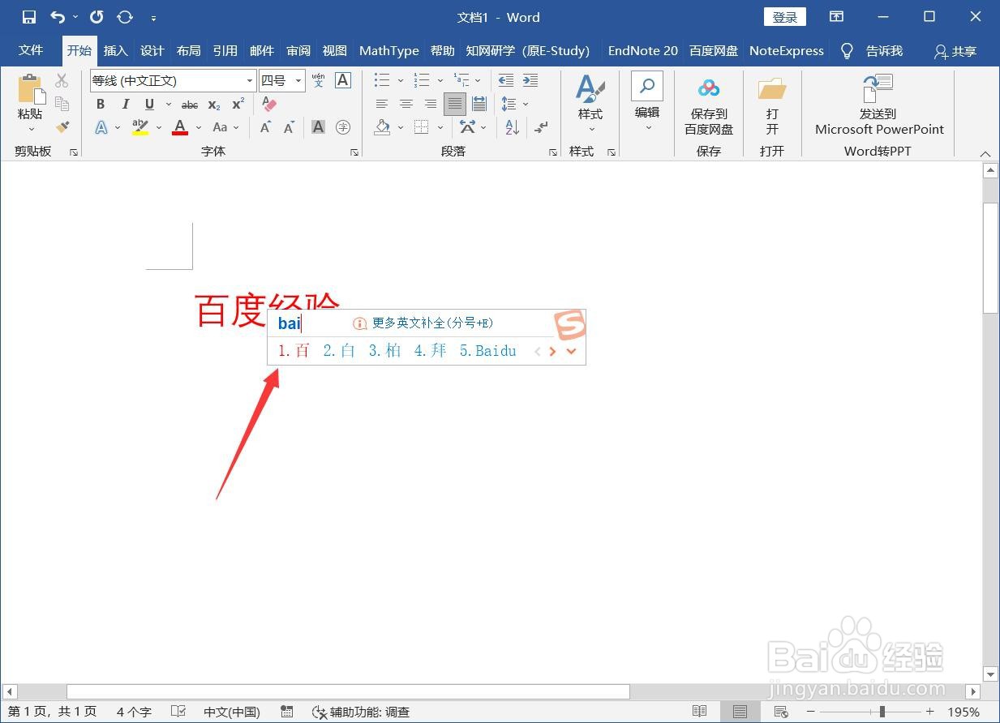Screen dimensions: 1000x723
Task: Select candidate 5.Baidu
Action: [x=488, y=351]
